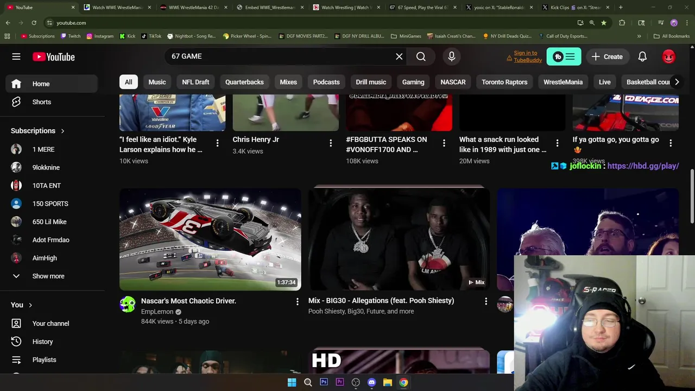Open Shorts in the sidebar

coord(52,102)
